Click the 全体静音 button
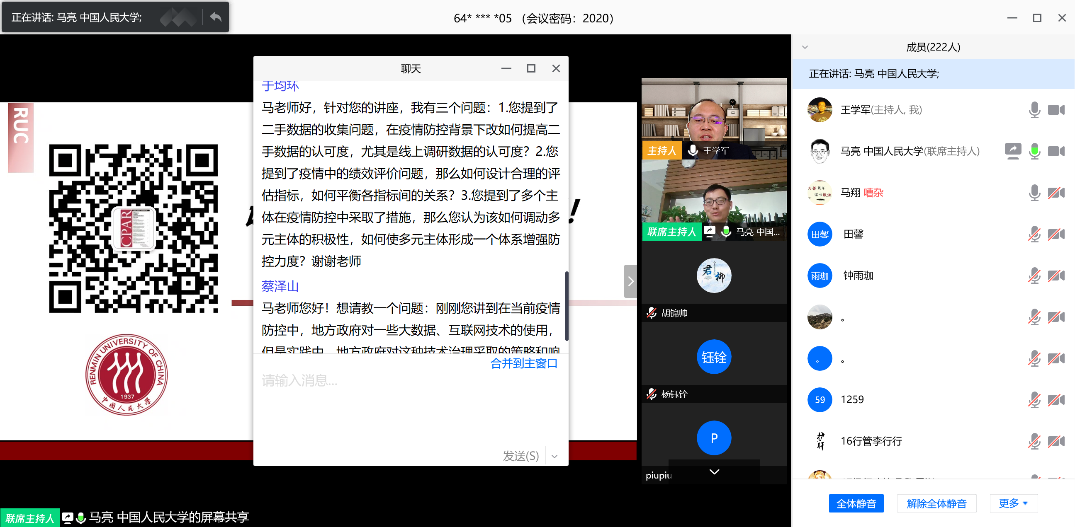Screen dimensions: 1075x527 point(856,503)
